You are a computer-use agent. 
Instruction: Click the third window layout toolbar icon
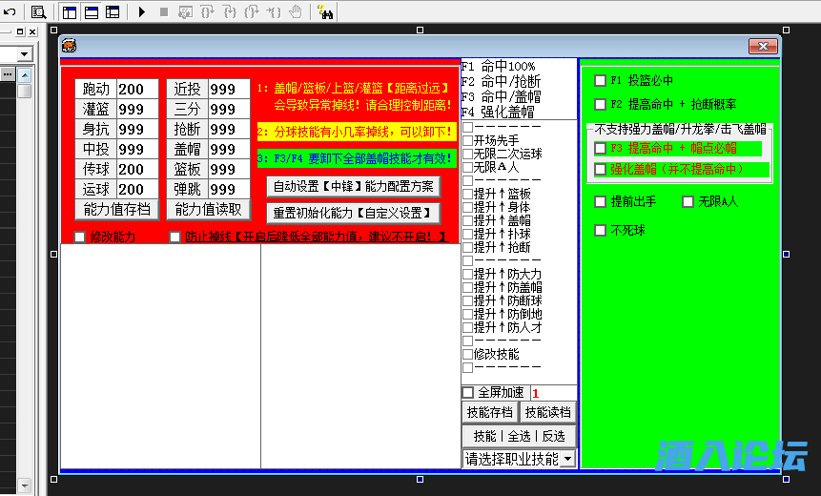113,12
